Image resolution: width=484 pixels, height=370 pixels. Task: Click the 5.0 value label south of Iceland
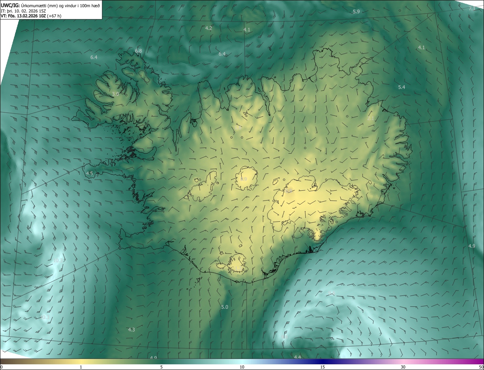(x=225, y=307)
